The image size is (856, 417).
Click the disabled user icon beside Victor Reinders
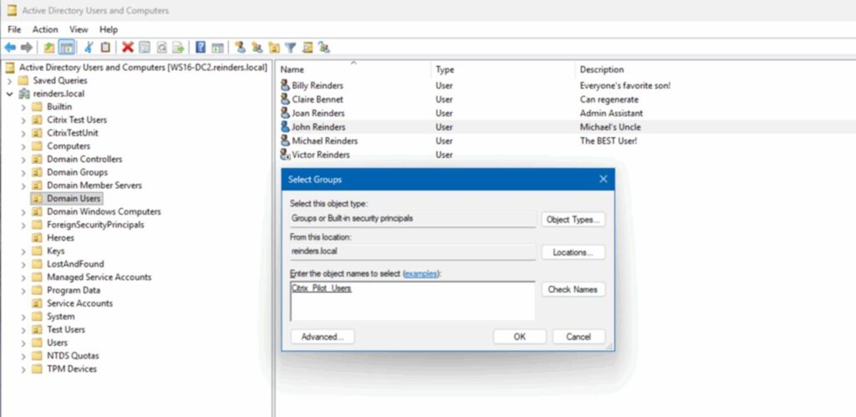coord(285,155)
